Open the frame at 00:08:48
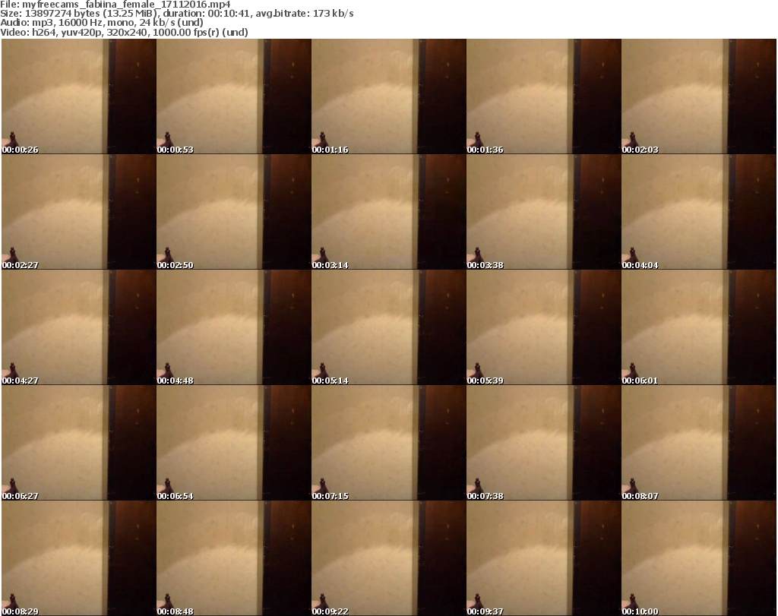This screenshot has width=778, height=616. [x=234, y=558]
